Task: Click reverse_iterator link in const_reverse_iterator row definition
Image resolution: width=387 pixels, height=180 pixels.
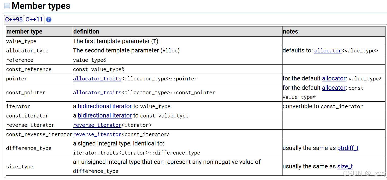Action: tap(97, 134)
